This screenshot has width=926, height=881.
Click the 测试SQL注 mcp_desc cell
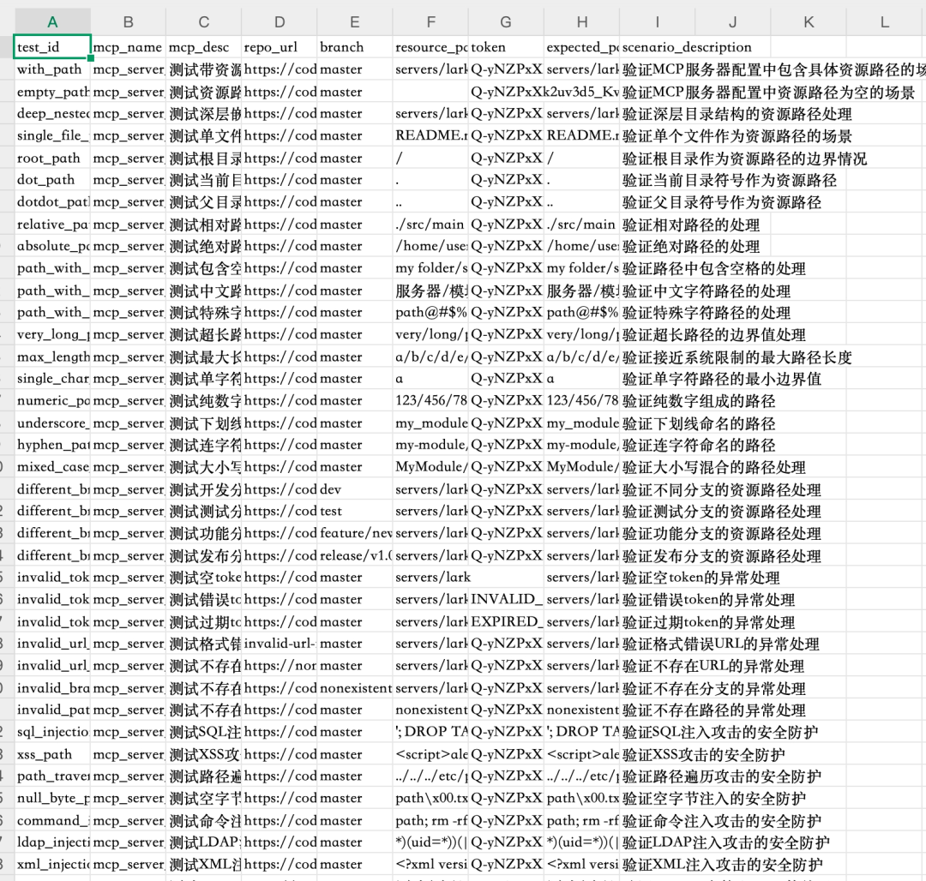point(204,732)
